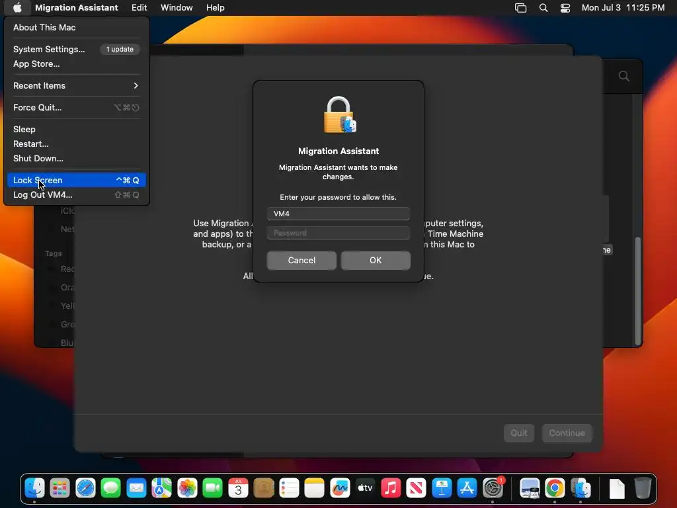This screenshot has width=677, height=508.
Task: Open Messages in the dock
Action: pyautogui.click(x=111, y=488)
